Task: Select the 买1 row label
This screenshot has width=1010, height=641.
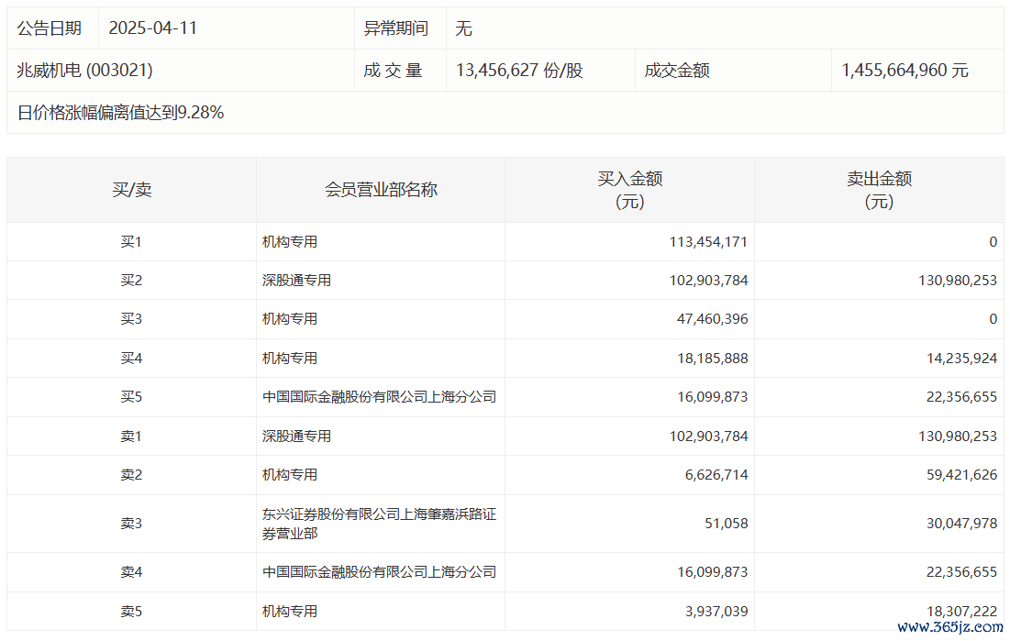Action: (x=131, y=241)
